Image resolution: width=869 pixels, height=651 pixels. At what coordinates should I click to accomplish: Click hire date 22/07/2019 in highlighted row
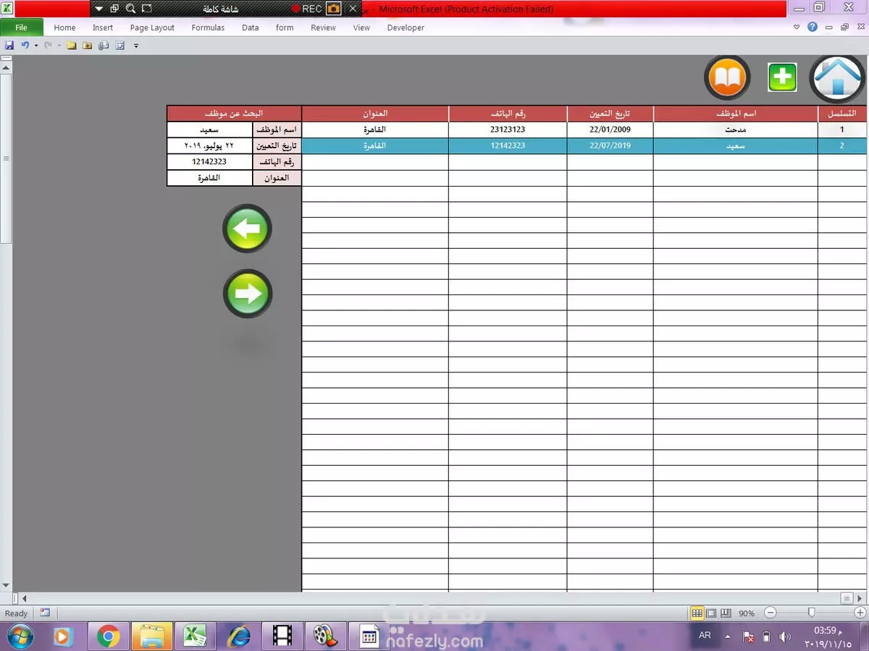(610, 145)
